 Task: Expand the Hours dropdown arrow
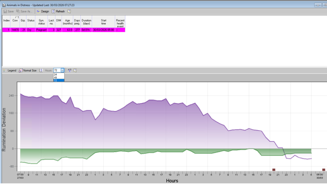62,70
